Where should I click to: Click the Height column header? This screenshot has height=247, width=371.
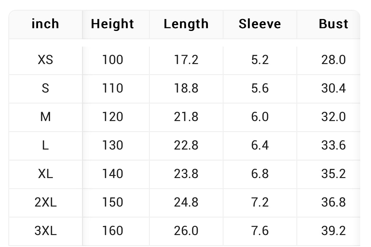[112, 24]
